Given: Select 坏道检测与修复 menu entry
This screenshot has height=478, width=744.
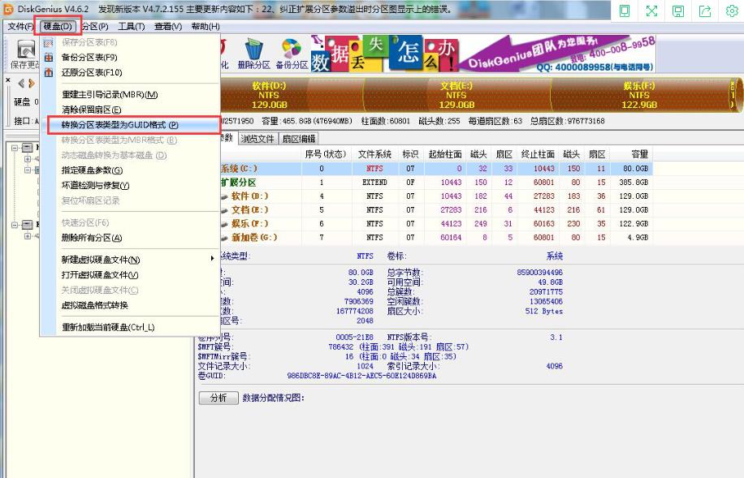Looking at the screenshot, I should pos(131,185).
